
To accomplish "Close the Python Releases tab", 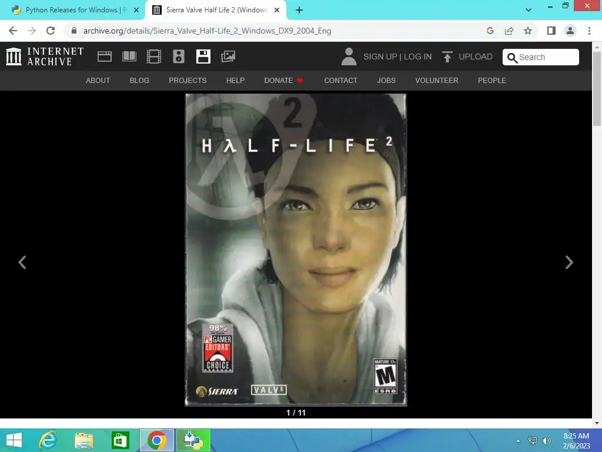I will pyautogui.click(x=136, y=11).
